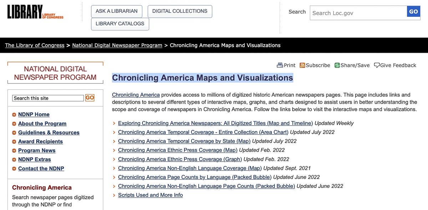Open NDNP Home sidebar link

coord(34,114)
